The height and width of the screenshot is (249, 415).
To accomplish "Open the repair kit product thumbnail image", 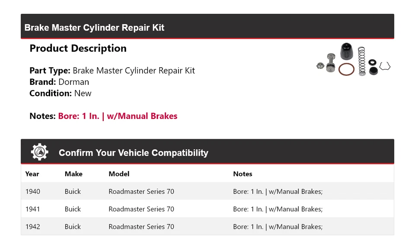I will click(x=353, y=59).
